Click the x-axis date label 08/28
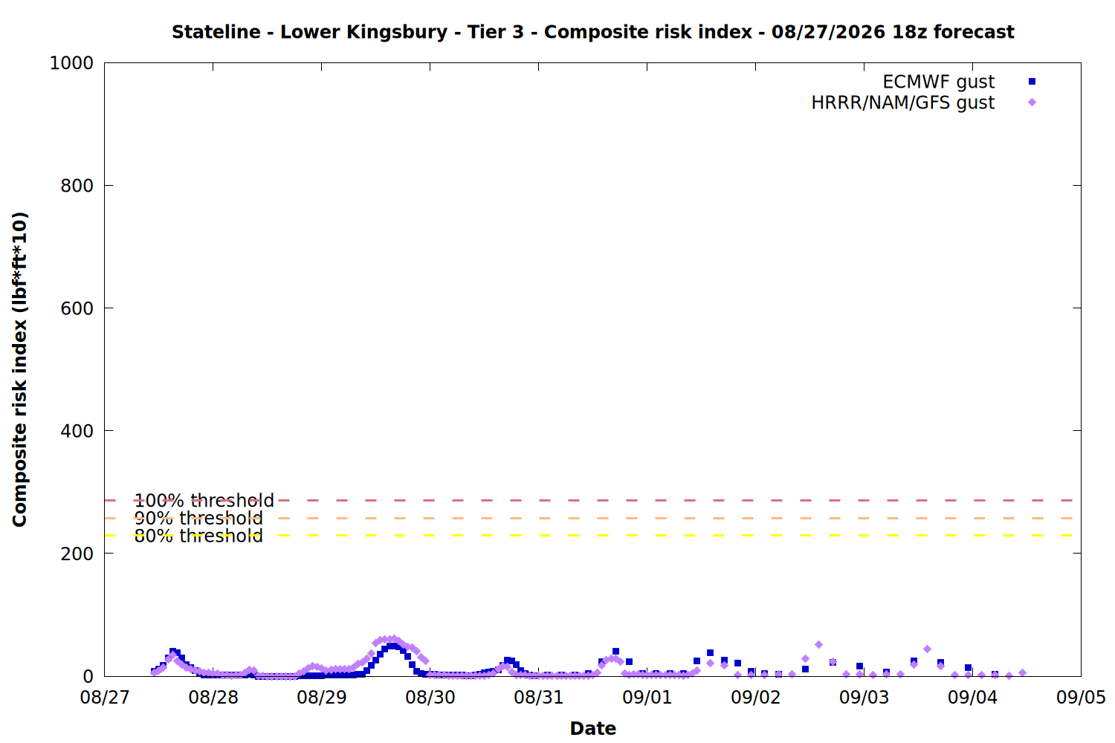The height and width of the screenshot is (743, 1115). 213,698
